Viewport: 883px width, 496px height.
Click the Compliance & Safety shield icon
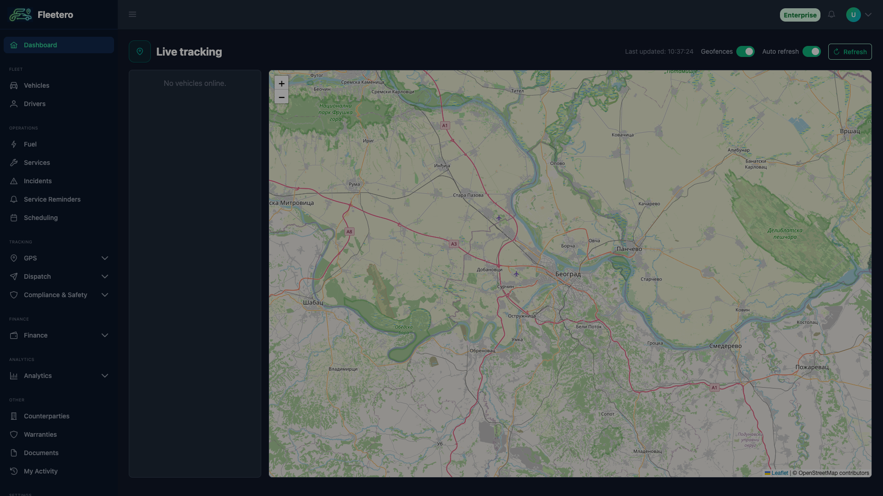tap(14, 295)
